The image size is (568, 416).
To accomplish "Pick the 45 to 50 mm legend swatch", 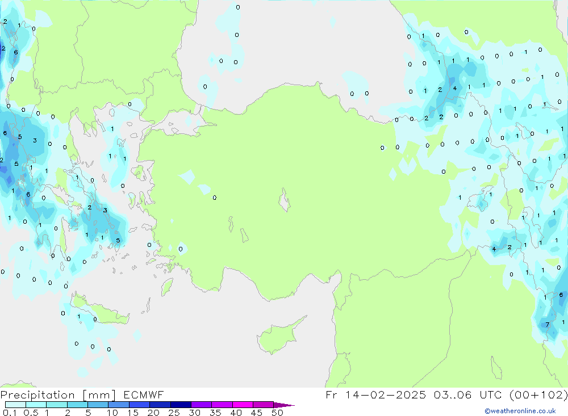I will 263,405.
